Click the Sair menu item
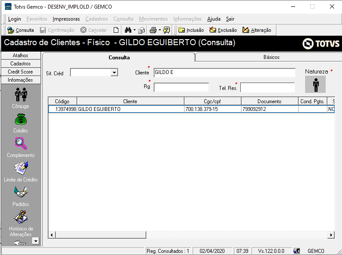This screenshot has width=342, height=255. 230,19
